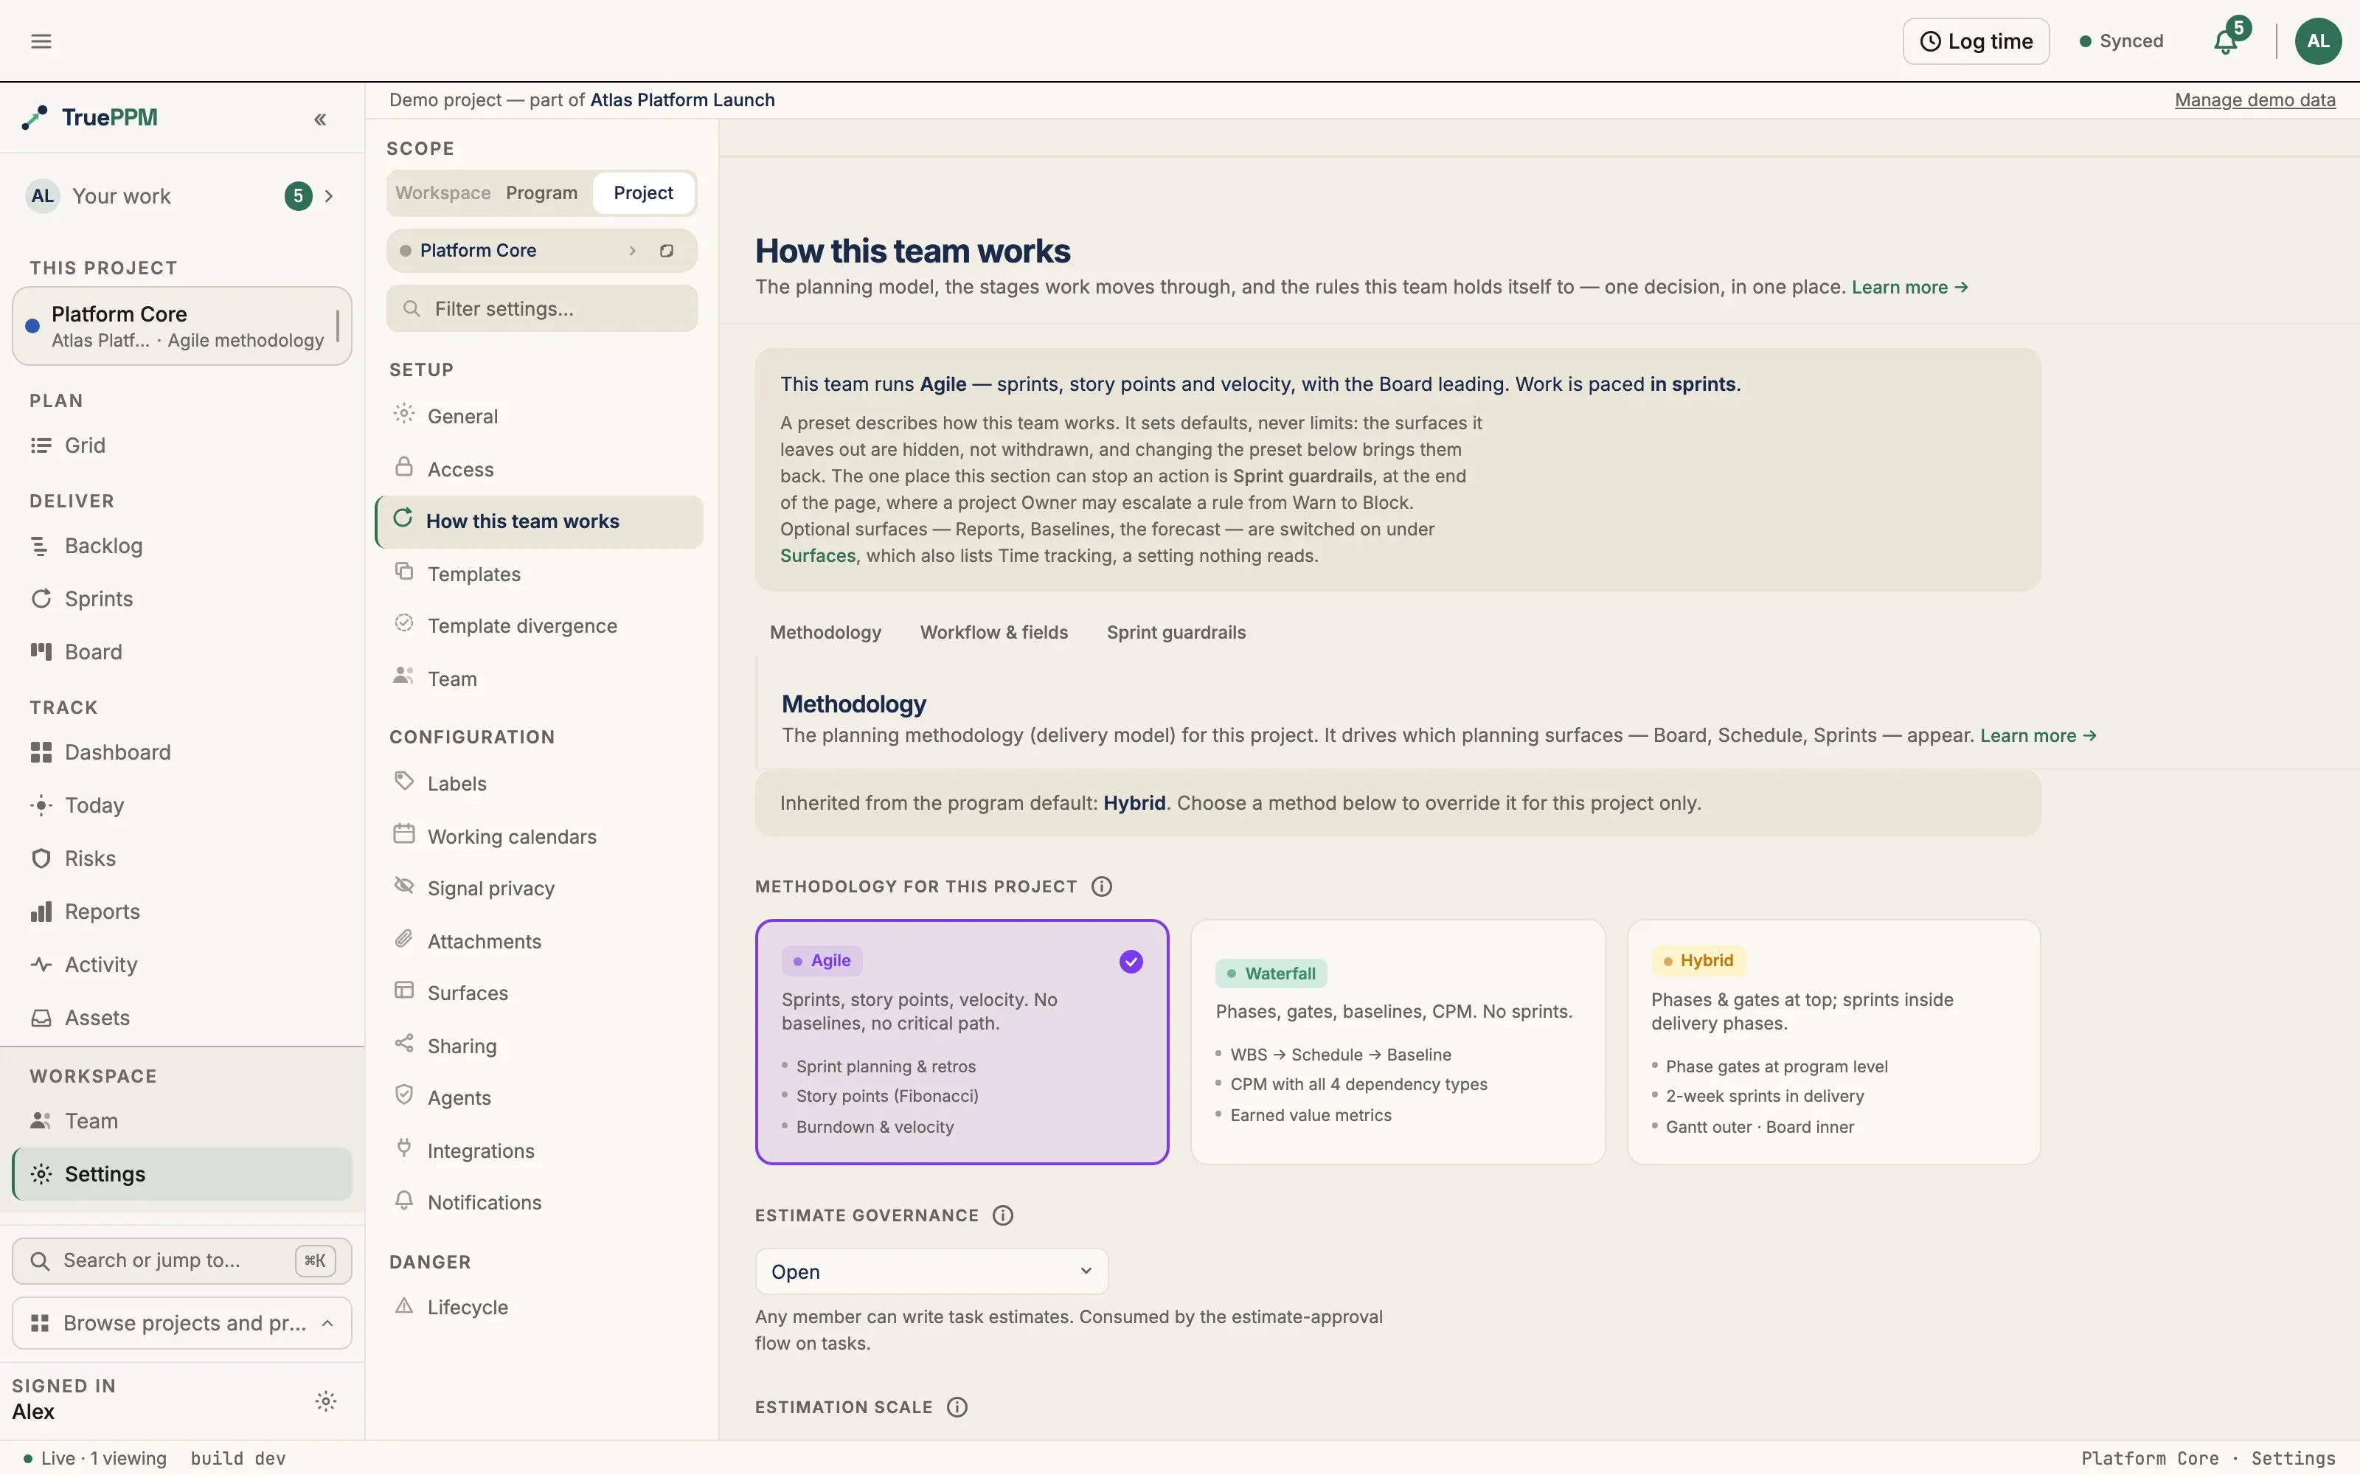2360x1475 pixels.
Task: Select the Waterfall methodology card
Action: 1398,1042
